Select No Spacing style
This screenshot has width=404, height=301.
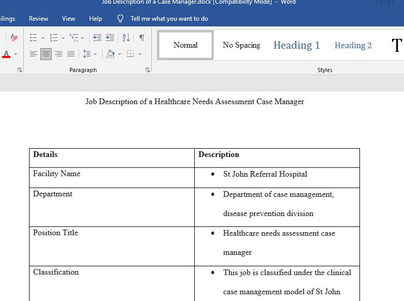[241, 45]
